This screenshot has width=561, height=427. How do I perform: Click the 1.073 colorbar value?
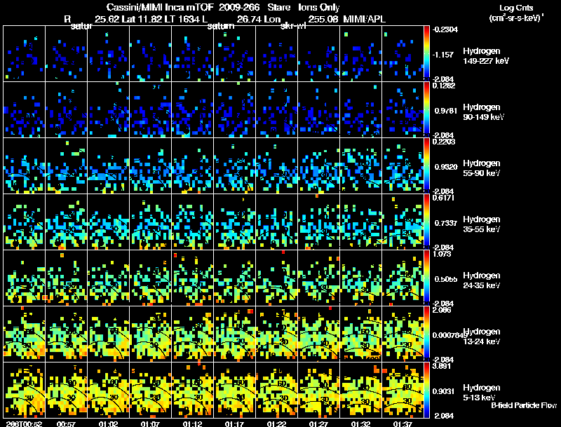click(x=442, y=254)
